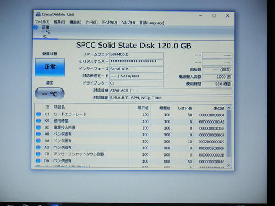Click the disk title SPCC Solid State Disk
The height and width of the screenshot is (206, 275).
[x=134, y=46]
